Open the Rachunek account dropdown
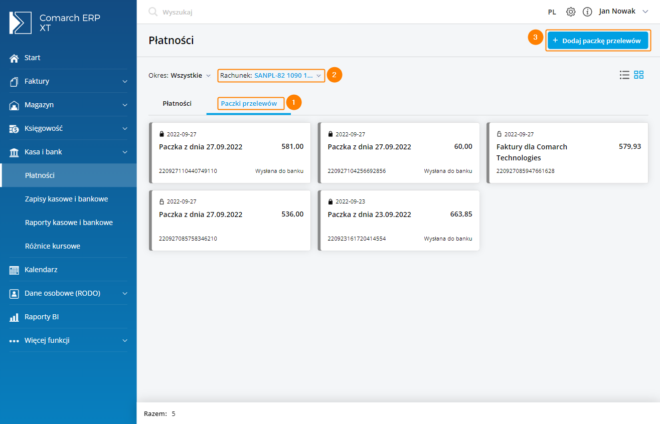The width and height of the screenshot is (660, 424). coord(271,75)
